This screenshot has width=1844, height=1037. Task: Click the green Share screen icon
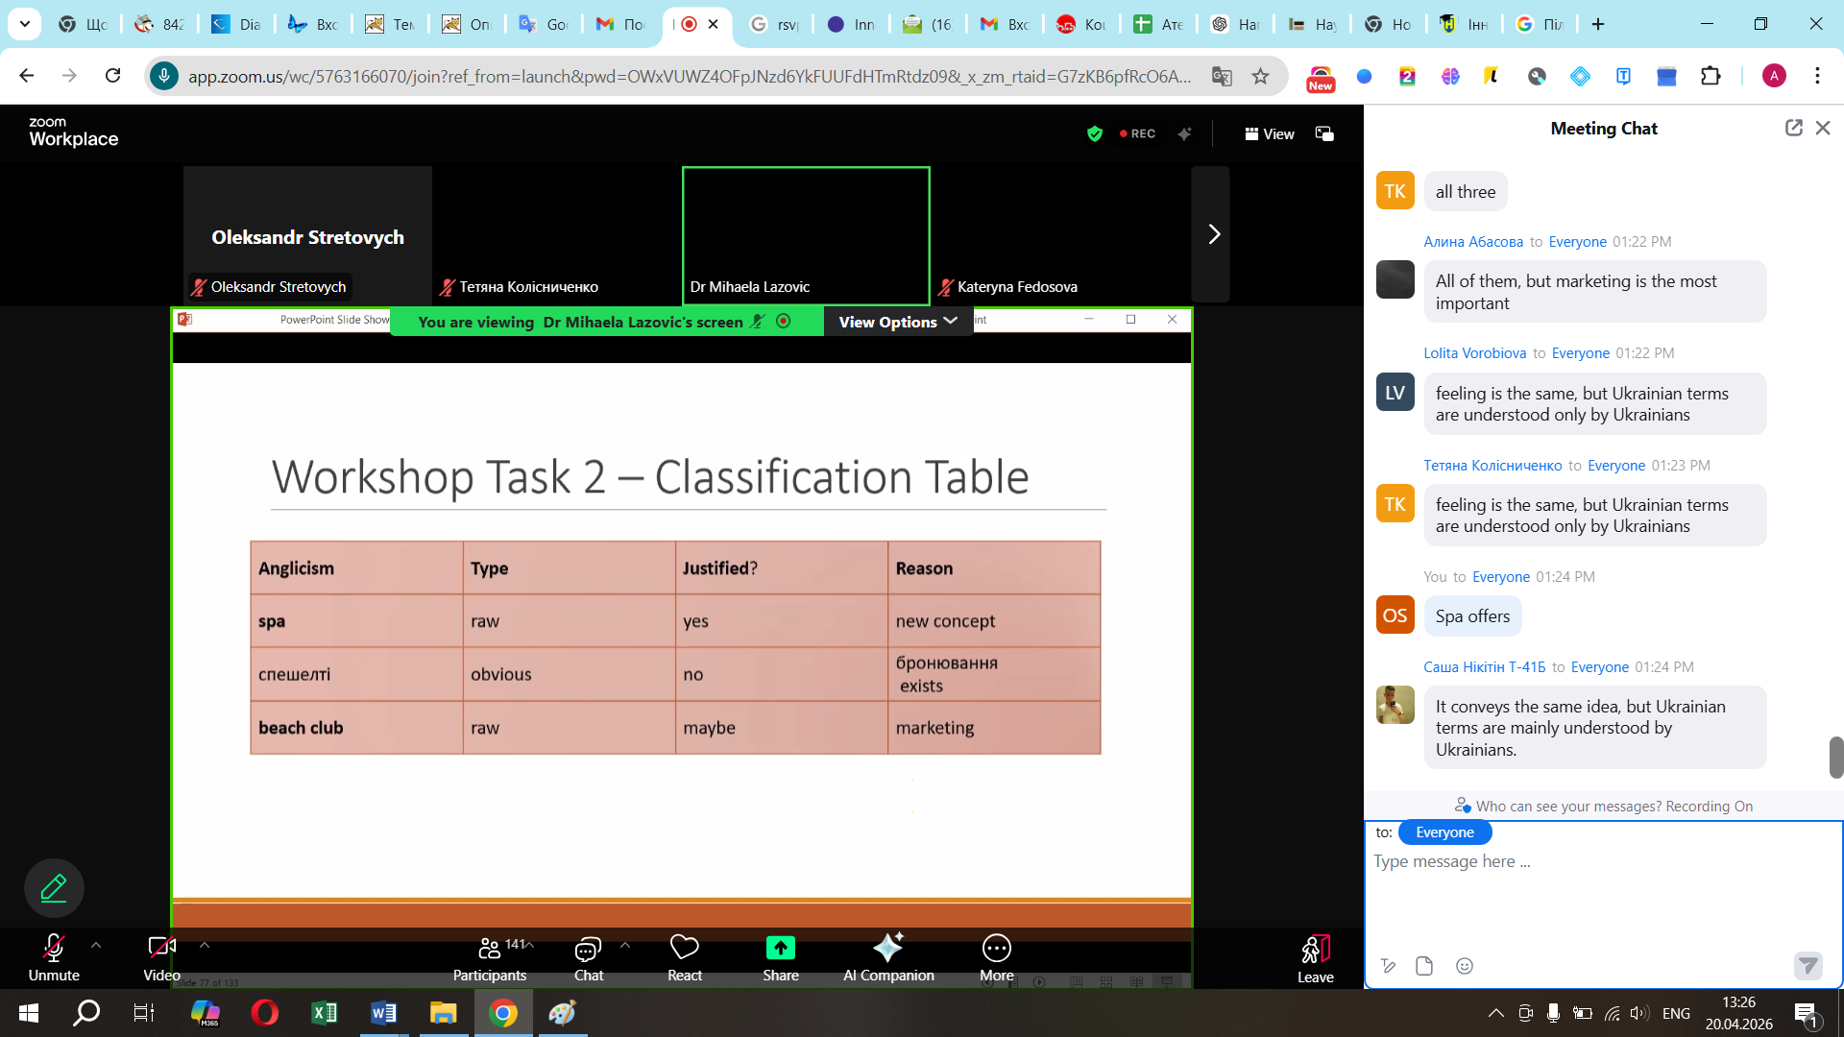point(780,948)
